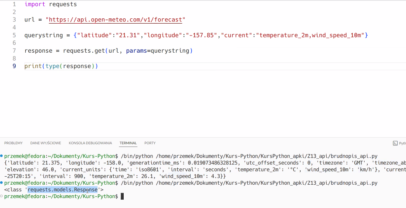Open the PORTY panel tab
The width and height of the screenshot is (406, 208).
pyautogui.click(x=150, y=143)
